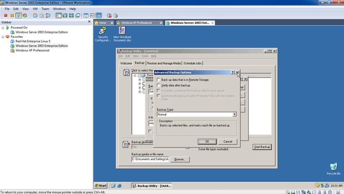Click the green Power On play icon
This screenshot has height=194, width=344.
18,16
